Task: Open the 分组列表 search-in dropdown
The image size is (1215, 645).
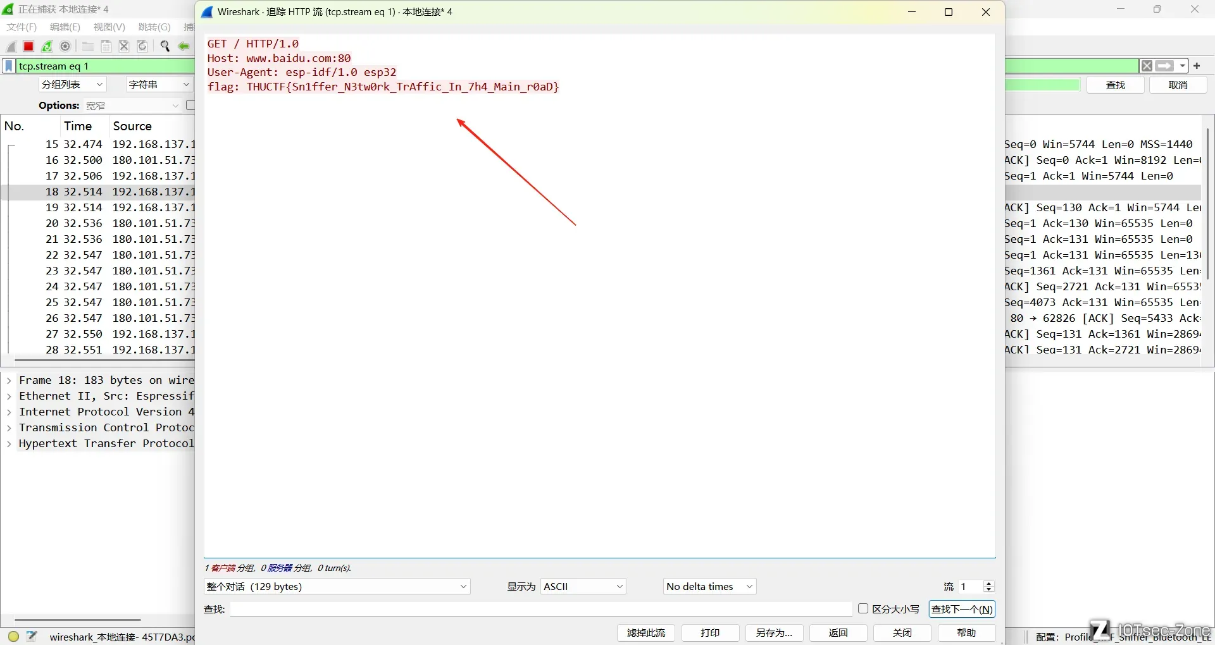Action: tap(72, 84)
